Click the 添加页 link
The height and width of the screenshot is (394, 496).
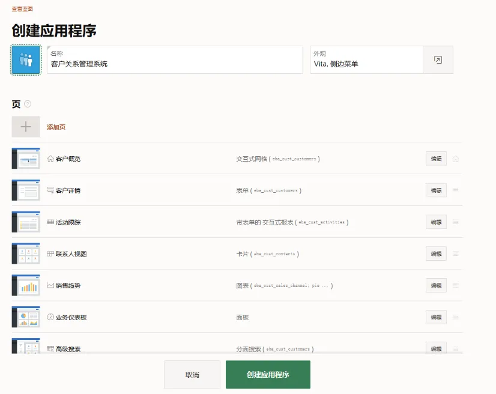click(x=56, y=127)
